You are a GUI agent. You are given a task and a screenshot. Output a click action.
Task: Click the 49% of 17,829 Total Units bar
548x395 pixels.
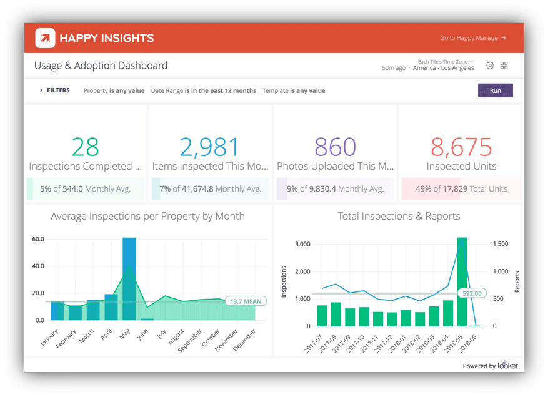(x=461, y=189)
